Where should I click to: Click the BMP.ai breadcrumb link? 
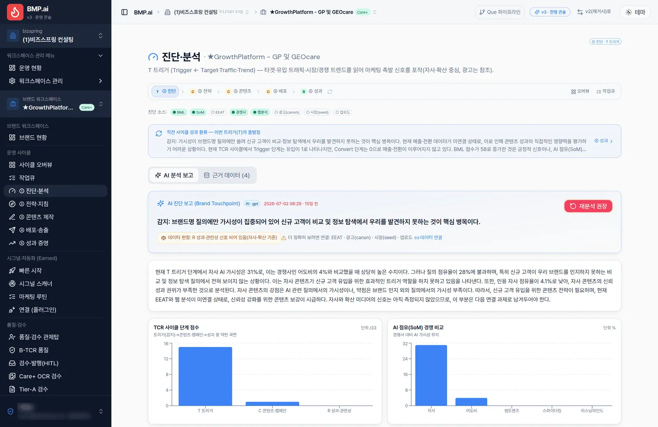[143, 12]
